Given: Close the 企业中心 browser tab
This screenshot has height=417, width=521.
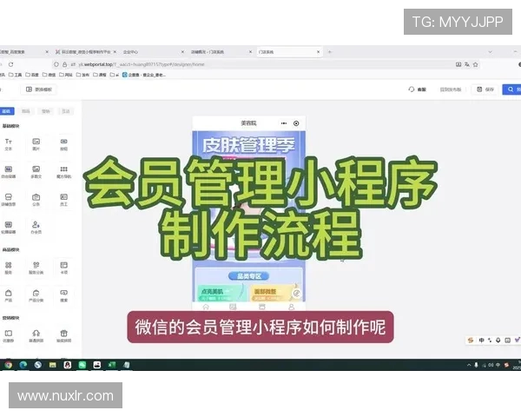Looking at the screenshot, I should 182,52.
